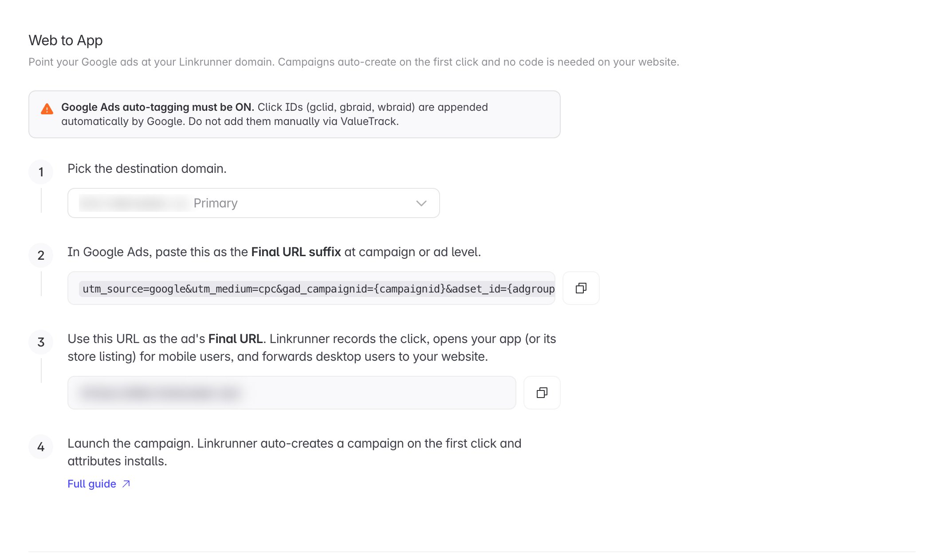944x554 pixels.
Task: Click the blurred Final URL field
Action: click(291, 393)
